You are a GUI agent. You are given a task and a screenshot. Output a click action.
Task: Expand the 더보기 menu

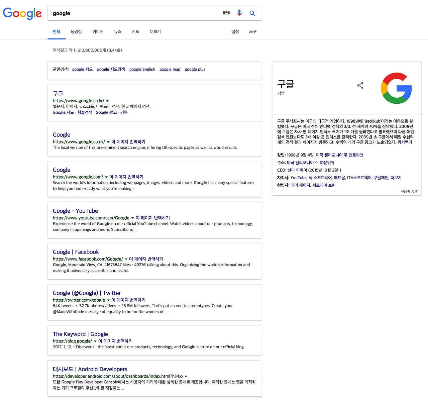pos(155,31)
